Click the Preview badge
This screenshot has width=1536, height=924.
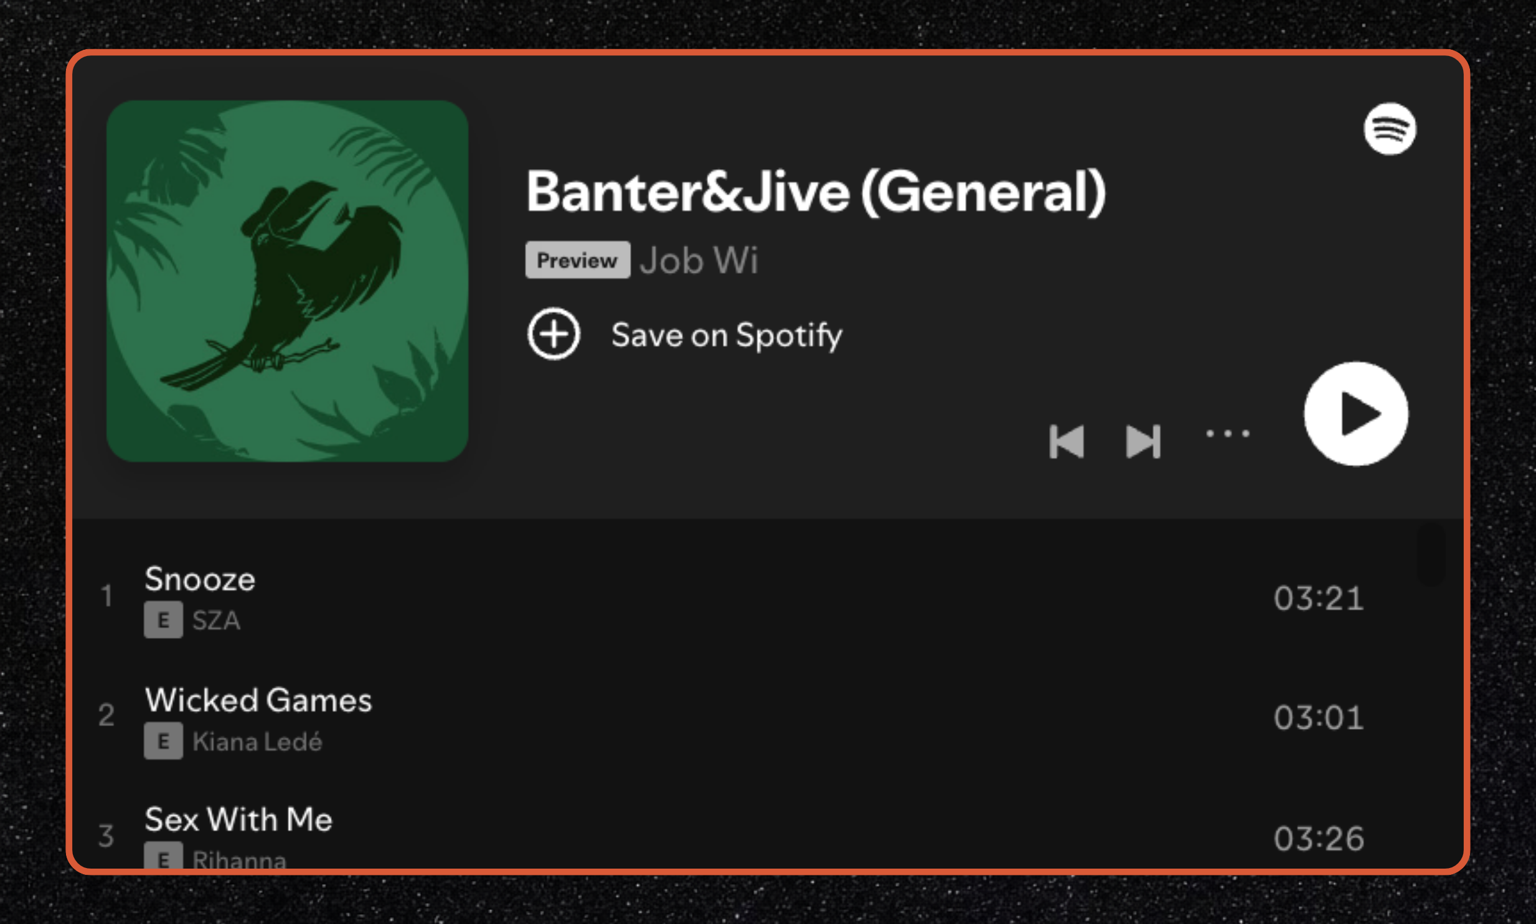point(577,259)
